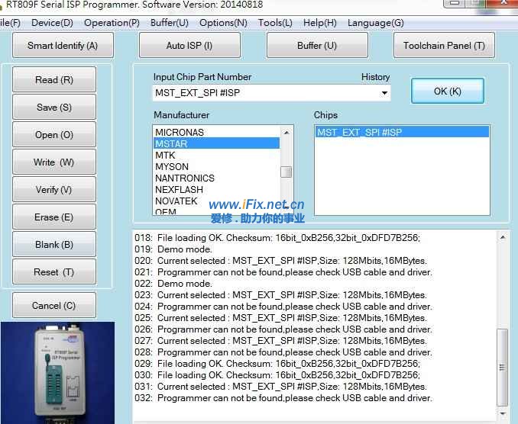518x424 pixels.
Task: Click the RT809F programmer device photo
Action: tap(57, 372)
